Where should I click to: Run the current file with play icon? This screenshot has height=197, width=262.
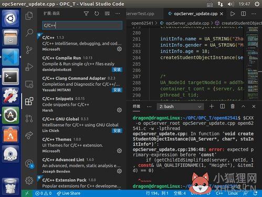tap(233, 14)
